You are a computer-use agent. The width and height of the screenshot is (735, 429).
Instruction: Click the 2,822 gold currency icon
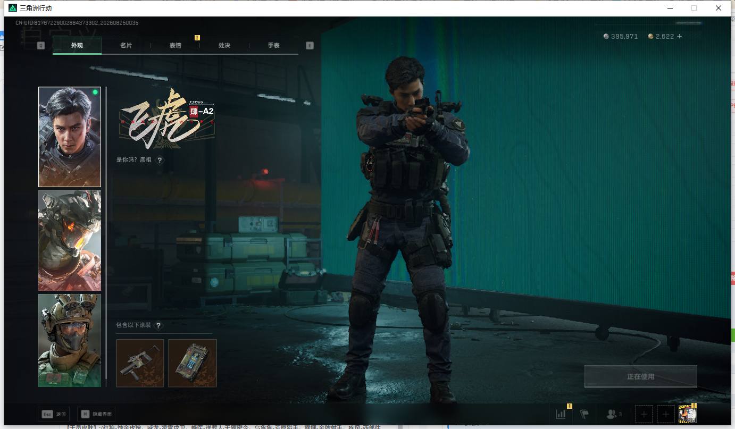[650, 37]
